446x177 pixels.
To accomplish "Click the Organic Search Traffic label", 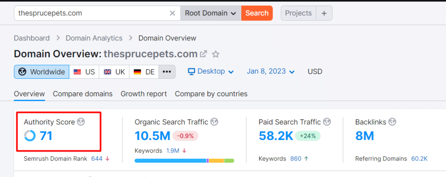I will pyautogui.click(x=172, y=122).
